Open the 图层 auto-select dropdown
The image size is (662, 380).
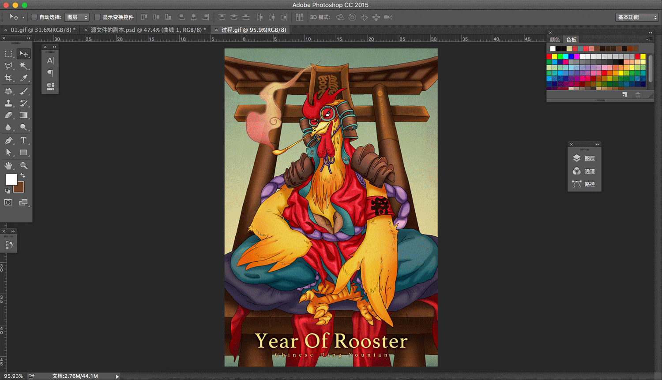[77, 17]
